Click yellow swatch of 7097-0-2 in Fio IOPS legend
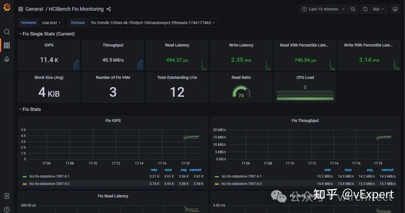This screenshot has height=213, width=405. click(x=24, y=184)
